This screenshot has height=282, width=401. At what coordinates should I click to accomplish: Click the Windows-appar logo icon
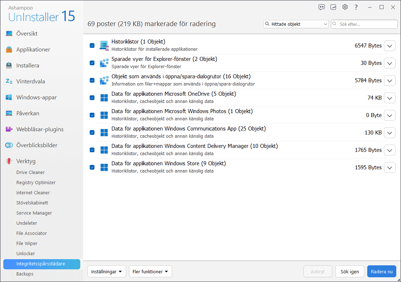point(9,97)
